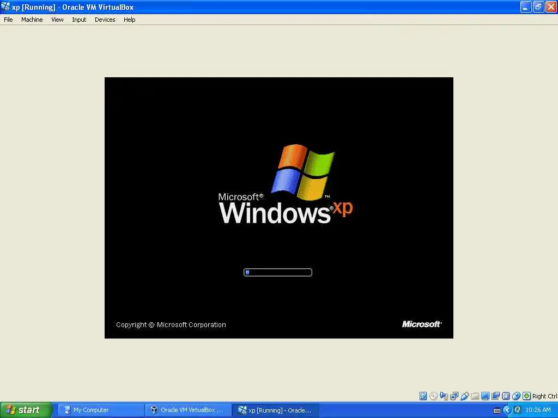558x418 pixels.
Task: Click inside the Windows XP boot screen
Action: point(278,207)
